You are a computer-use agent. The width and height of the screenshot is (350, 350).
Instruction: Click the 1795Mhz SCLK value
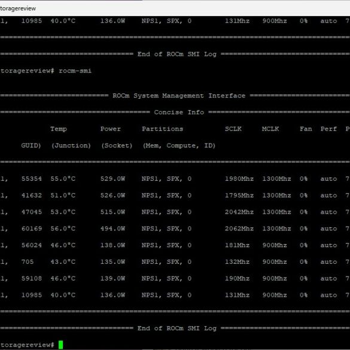239,196
